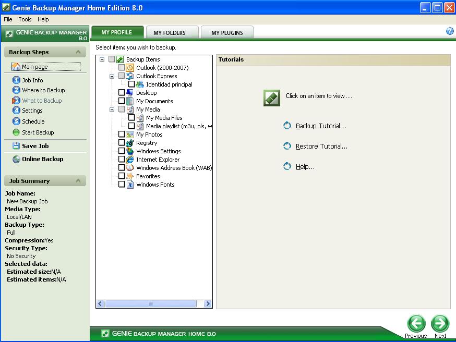The width and height of the screenshot is (456, 342).
Task: Click the Favorites star icon
Action: 130,176
